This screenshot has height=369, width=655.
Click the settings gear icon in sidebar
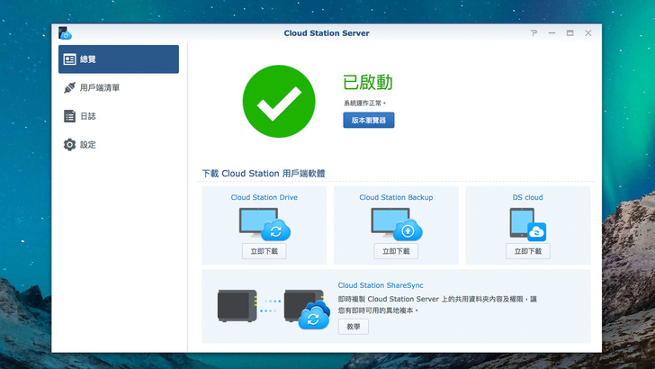[69, 145]
